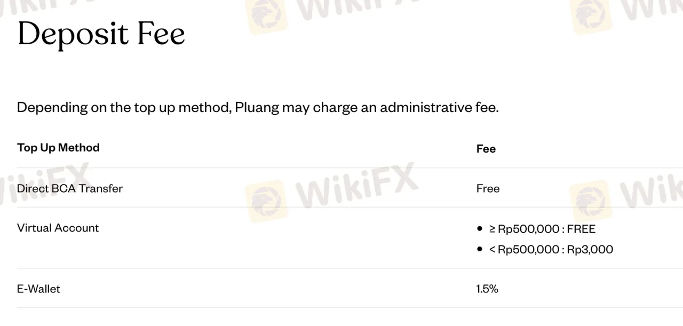Click the word Pluang in the description

point(257,107)
